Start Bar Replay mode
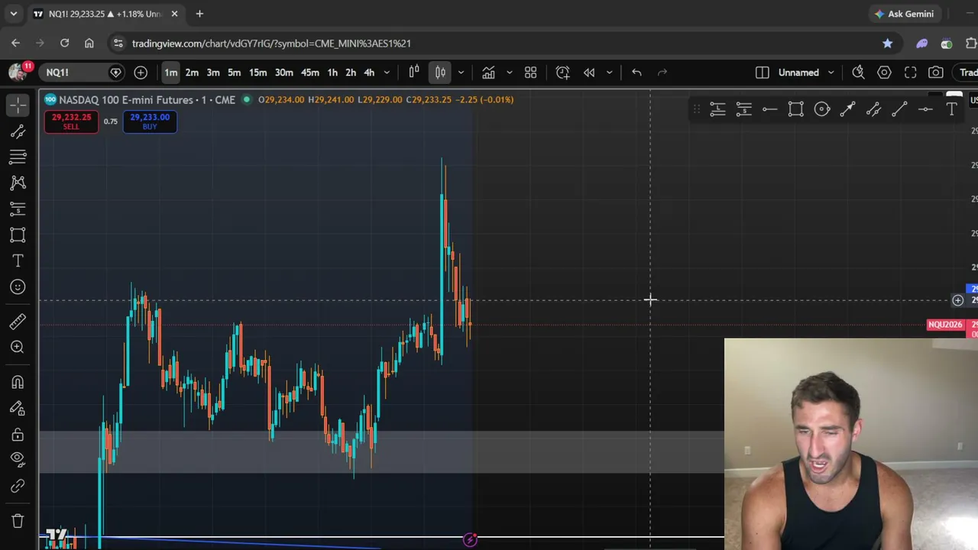978x550 pixels. 589,73
